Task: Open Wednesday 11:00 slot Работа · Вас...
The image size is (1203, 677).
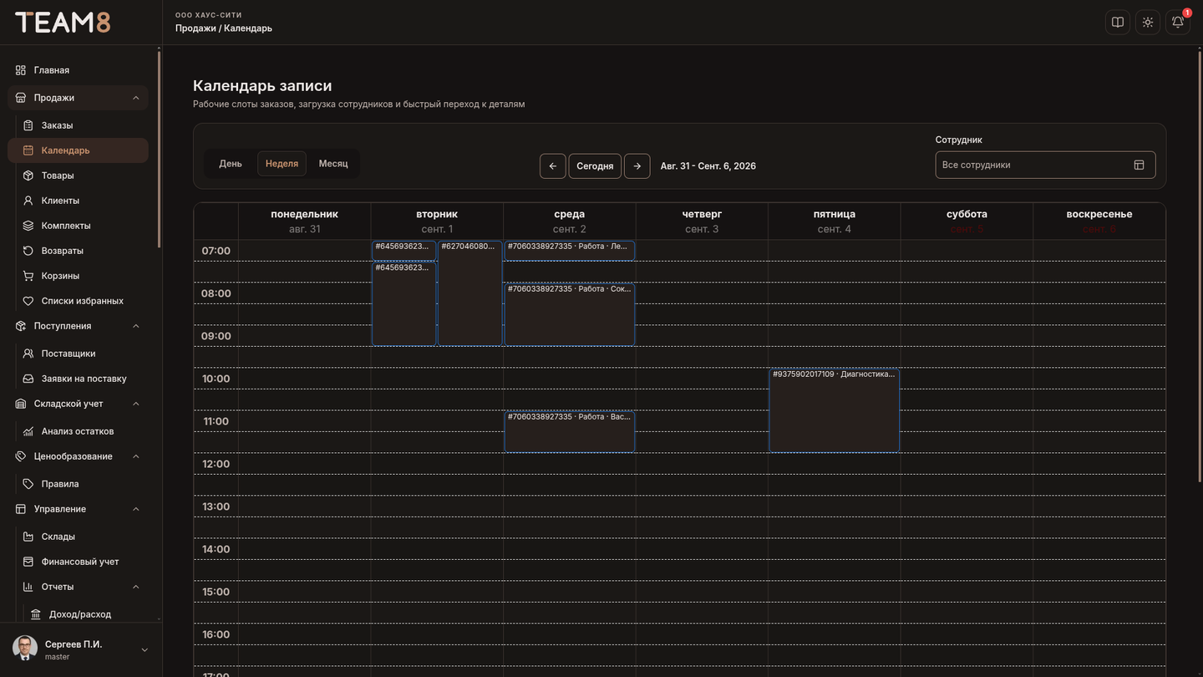Action: [570, 431]
